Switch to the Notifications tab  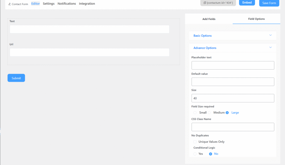tap(67, 4)
